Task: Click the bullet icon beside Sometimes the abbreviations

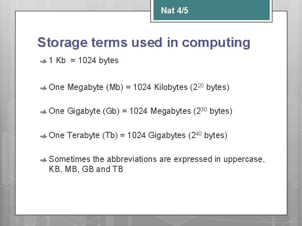Action: [43, 160]
